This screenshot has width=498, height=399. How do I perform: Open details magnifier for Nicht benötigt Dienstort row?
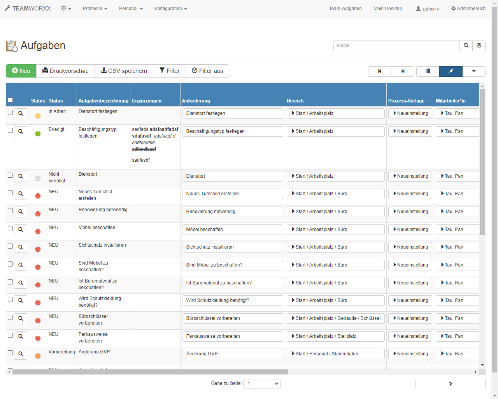coord(21,176)
